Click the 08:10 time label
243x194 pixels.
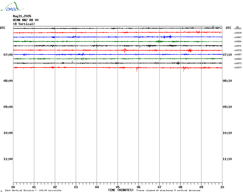(x=227, y=81)
